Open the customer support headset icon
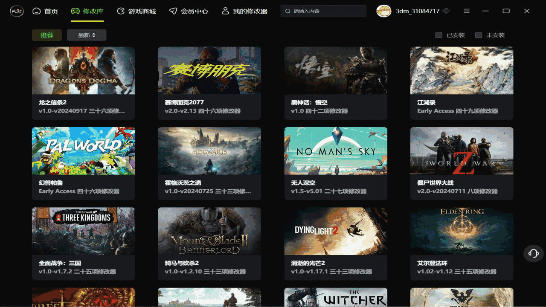Viewport: 546px width, 307px height. click(x=533, y=253)
